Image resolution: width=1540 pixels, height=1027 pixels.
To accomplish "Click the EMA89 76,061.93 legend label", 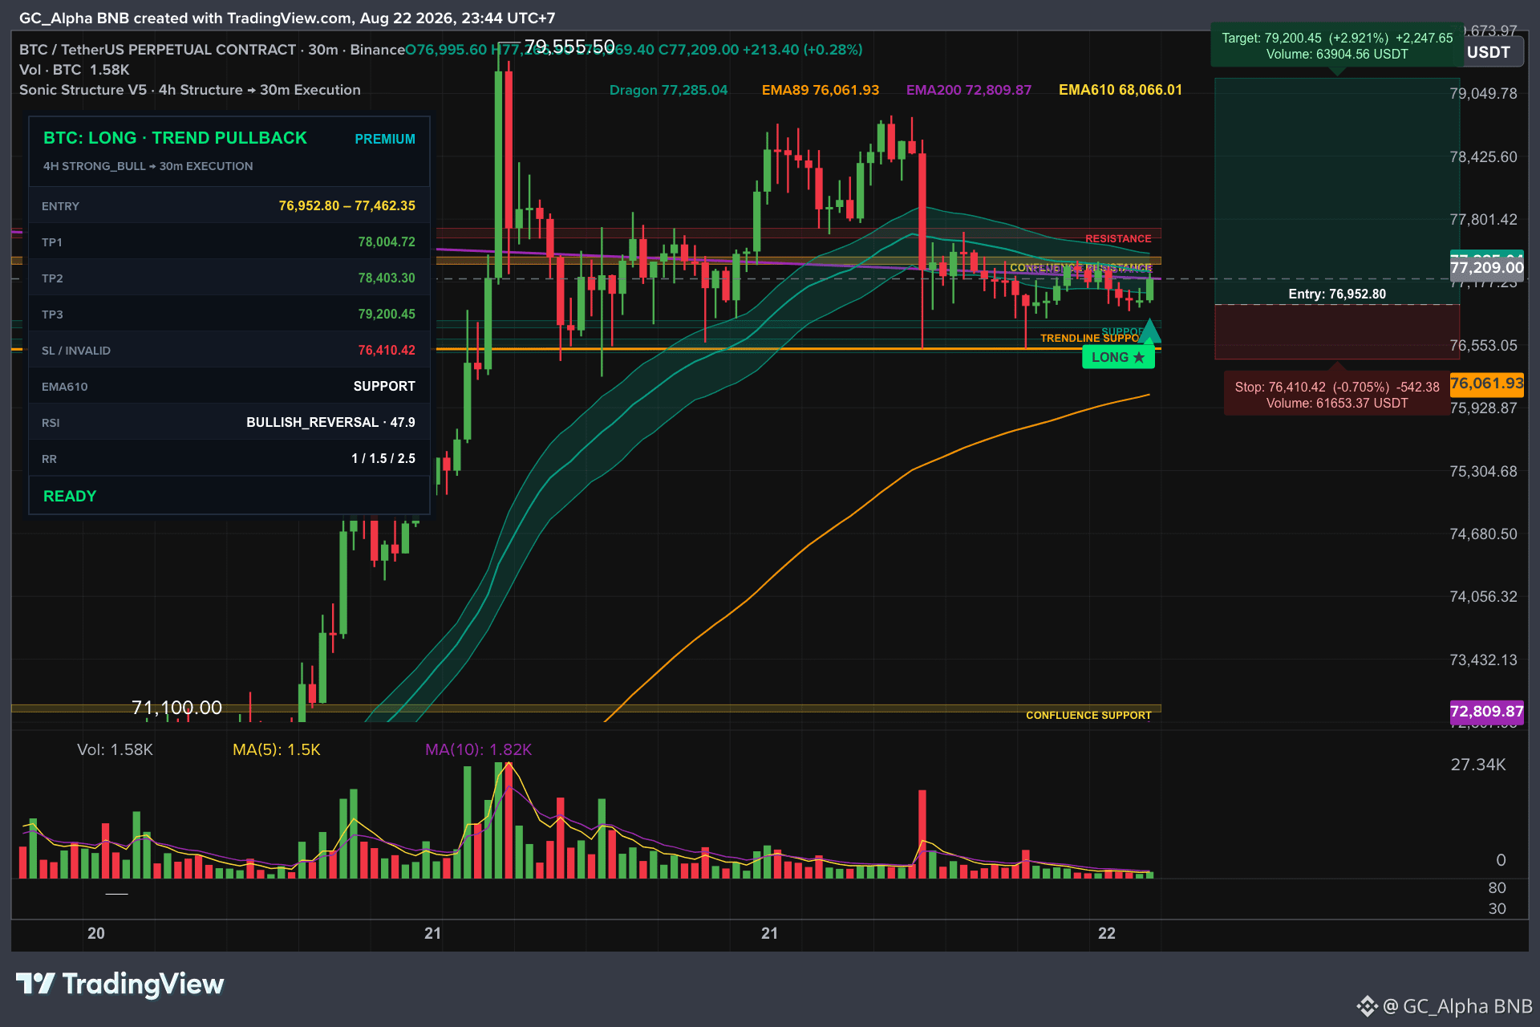I will pos(821,90).
